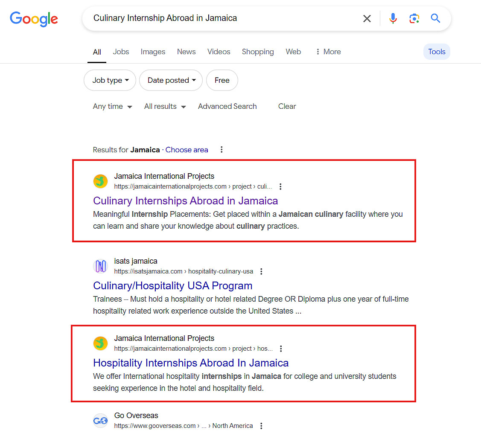The height and width of the screenshot is (436, 481).
Task: Click the Choose area link
Action: (x=187, y=150)
